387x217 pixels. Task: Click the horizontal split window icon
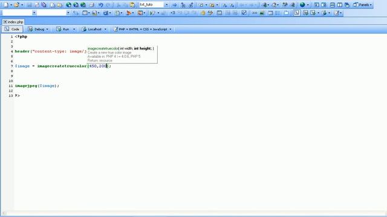click(333, 5)
